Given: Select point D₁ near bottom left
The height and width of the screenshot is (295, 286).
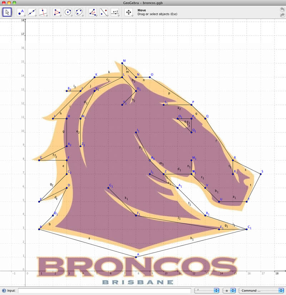Looking at the screenshot, I should [53, 215].
